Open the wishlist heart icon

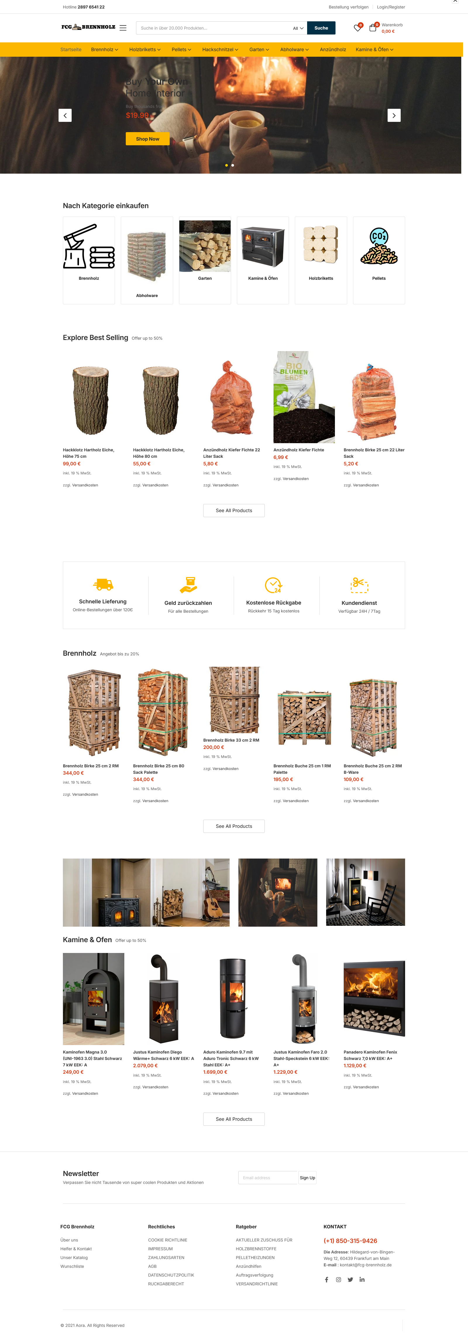(358, 27)
